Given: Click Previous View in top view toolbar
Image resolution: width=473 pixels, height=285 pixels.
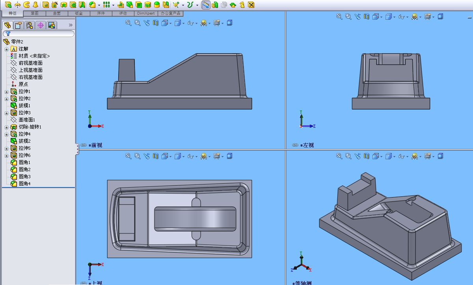Looking at the screenshot, I should [x=147, y=156].
